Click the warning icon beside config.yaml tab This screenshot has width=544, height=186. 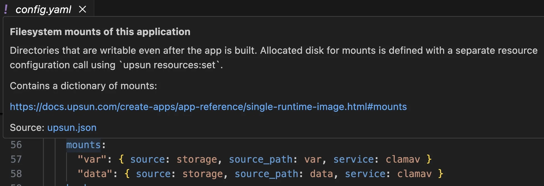coord(6,8)
